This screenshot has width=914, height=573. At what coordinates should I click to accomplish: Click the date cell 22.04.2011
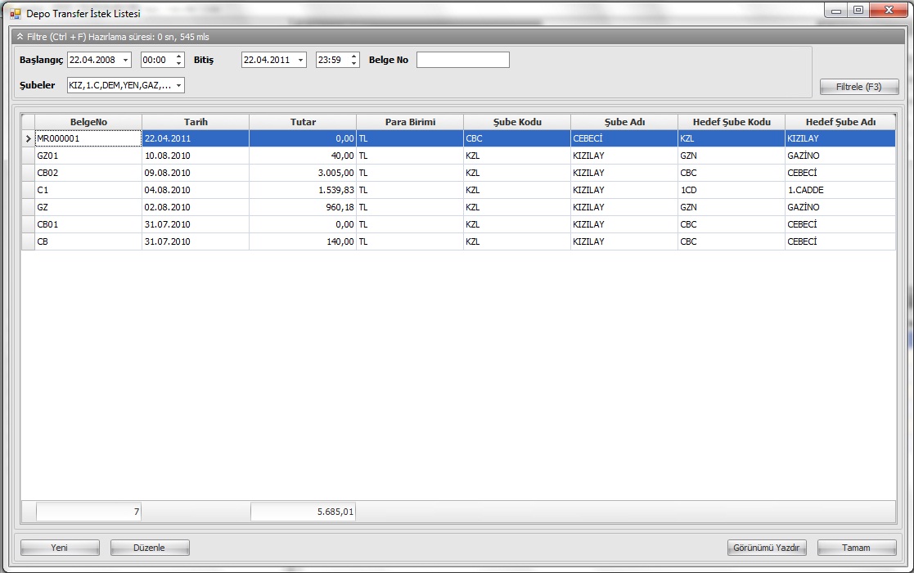pos(196,138)
